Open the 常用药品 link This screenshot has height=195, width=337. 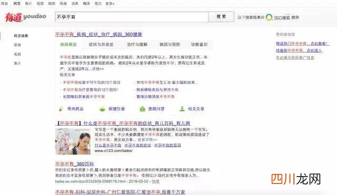[x=75, y=109]
